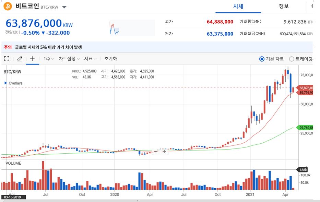Click the 비트코인 coin name title
The height and width of the screenshot is (202, 320).
[27, 6]
